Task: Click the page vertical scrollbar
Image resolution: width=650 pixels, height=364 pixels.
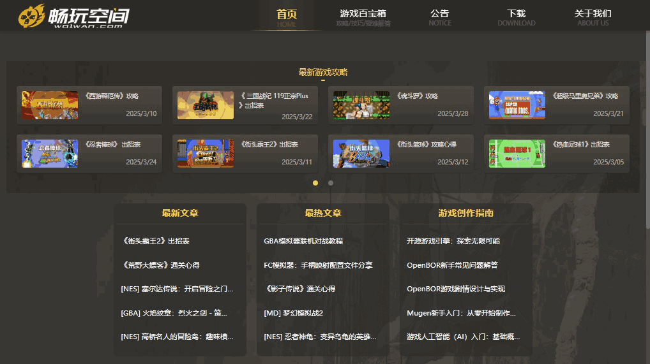Action: pos(646,127)
